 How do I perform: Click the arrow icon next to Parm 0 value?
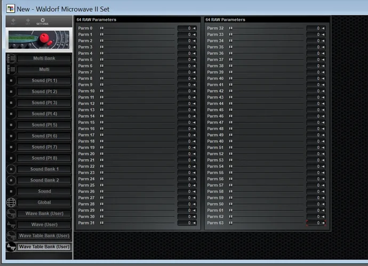coord(194,28)
